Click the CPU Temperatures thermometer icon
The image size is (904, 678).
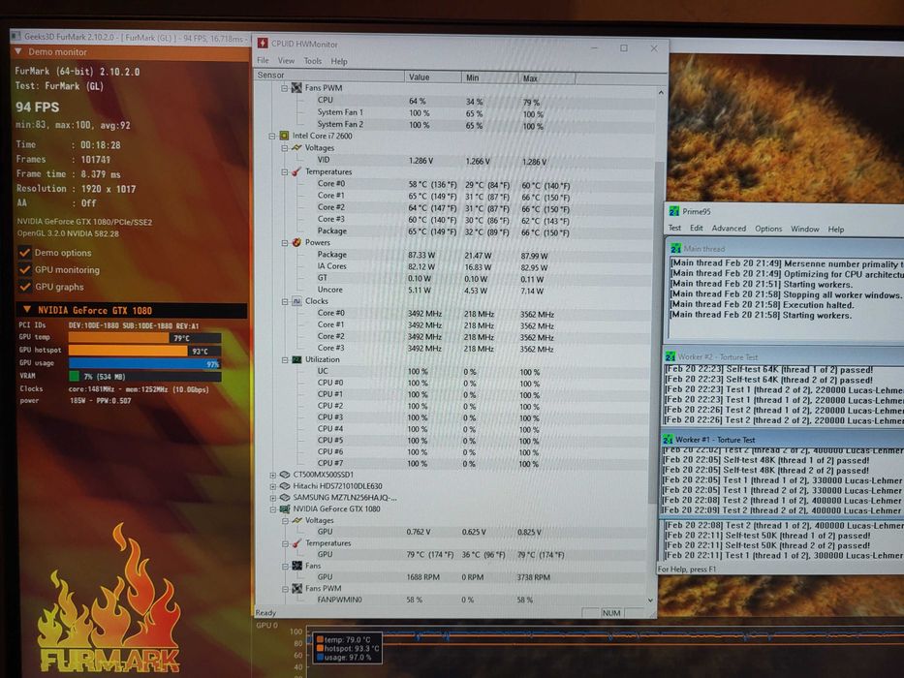[x=296, y=171]
